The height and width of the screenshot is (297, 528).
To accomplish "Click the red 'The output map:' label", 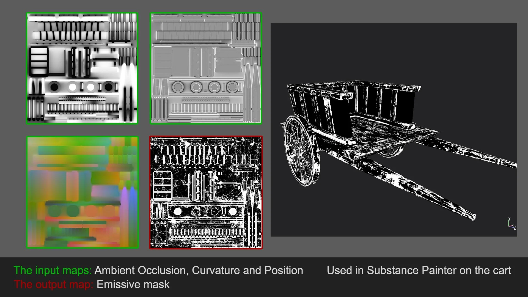I will [x=54, y=285].
